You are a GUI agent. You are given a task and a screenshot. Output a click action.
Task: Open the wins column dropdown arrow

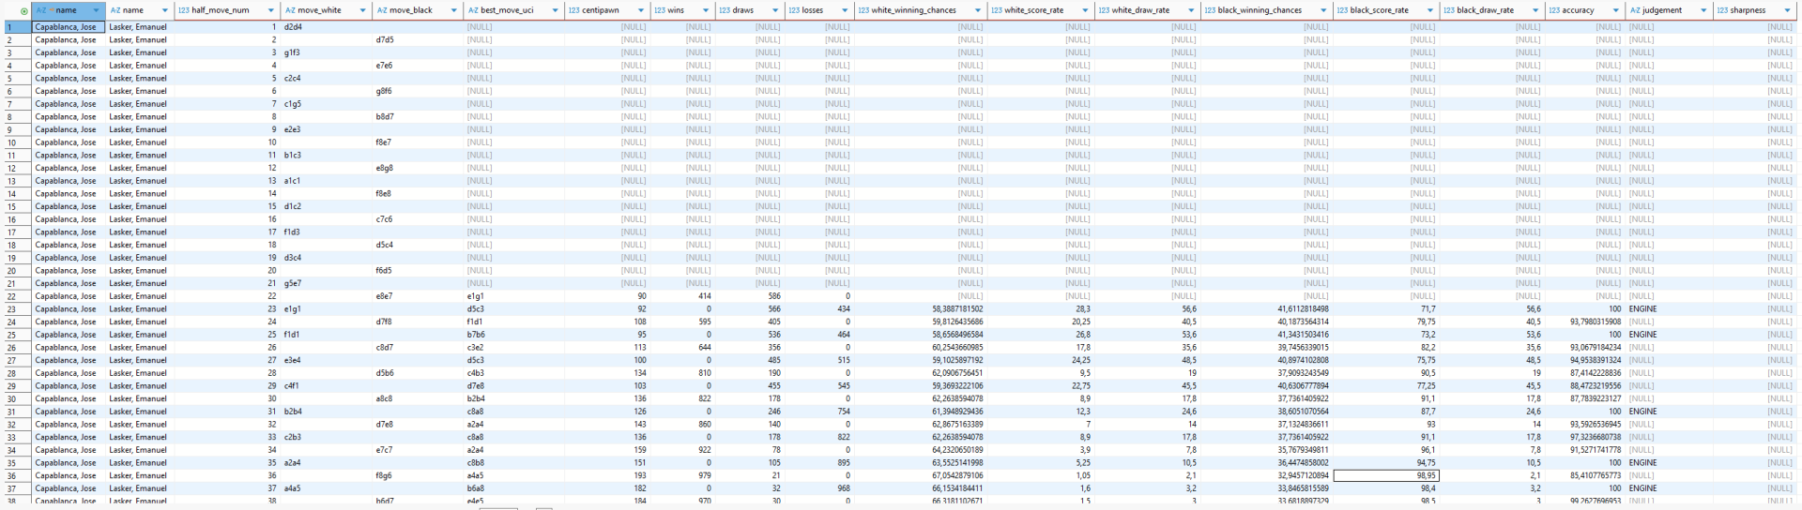[x=706, y=10]
